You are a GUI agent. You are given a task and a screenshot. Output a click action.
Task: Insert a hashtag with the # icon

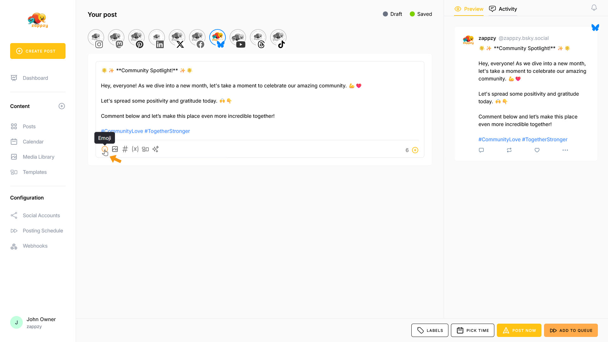(125, 149)
